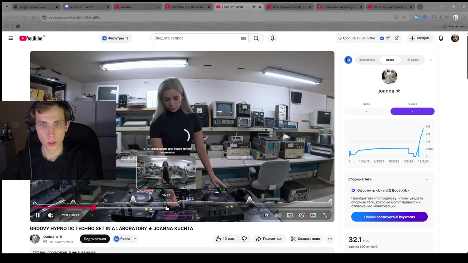Open the tab search dropdown arrow
This screenshot has width=468, height=263.
[x=6, y=7]
